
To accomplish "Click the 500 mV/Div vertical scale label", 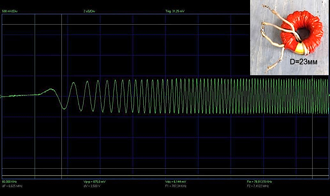I will tap(9, 11).
